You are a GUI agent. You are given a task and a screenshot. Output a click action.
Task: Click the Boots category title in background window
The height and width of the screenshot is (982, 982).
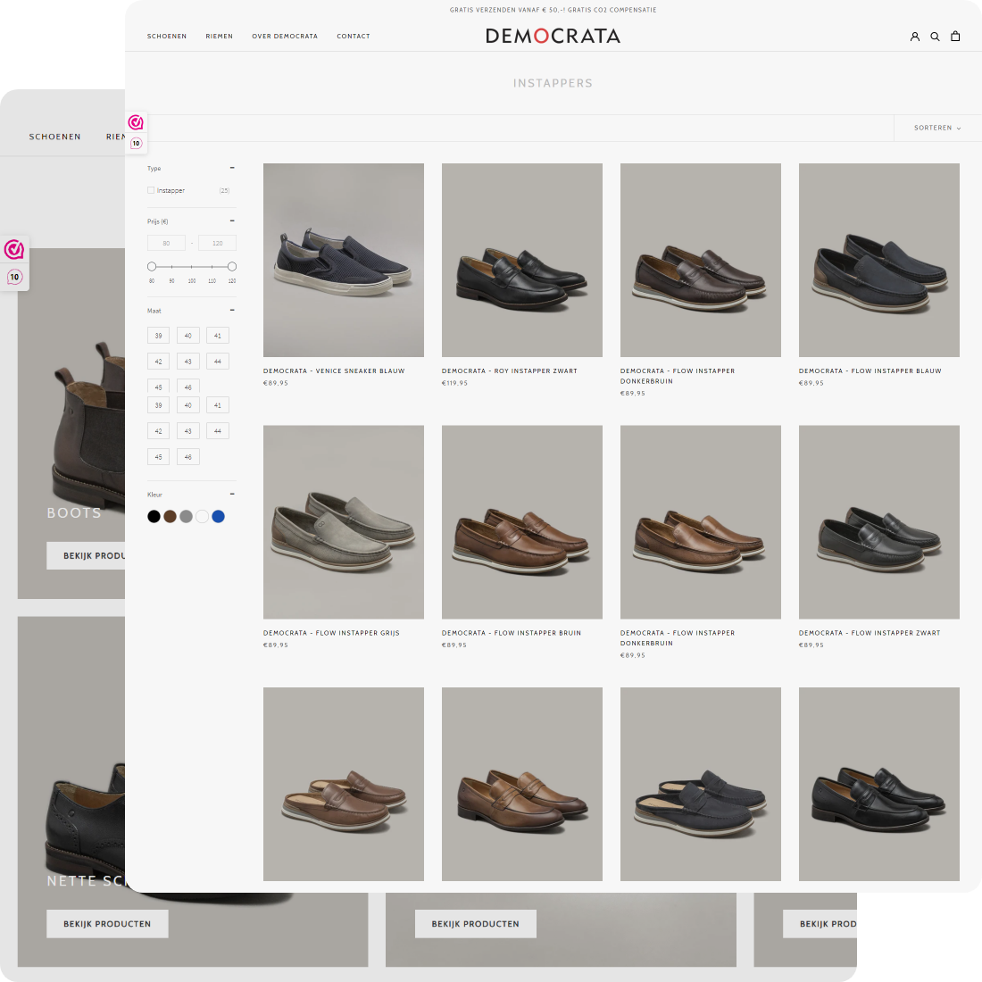(74, 513)
